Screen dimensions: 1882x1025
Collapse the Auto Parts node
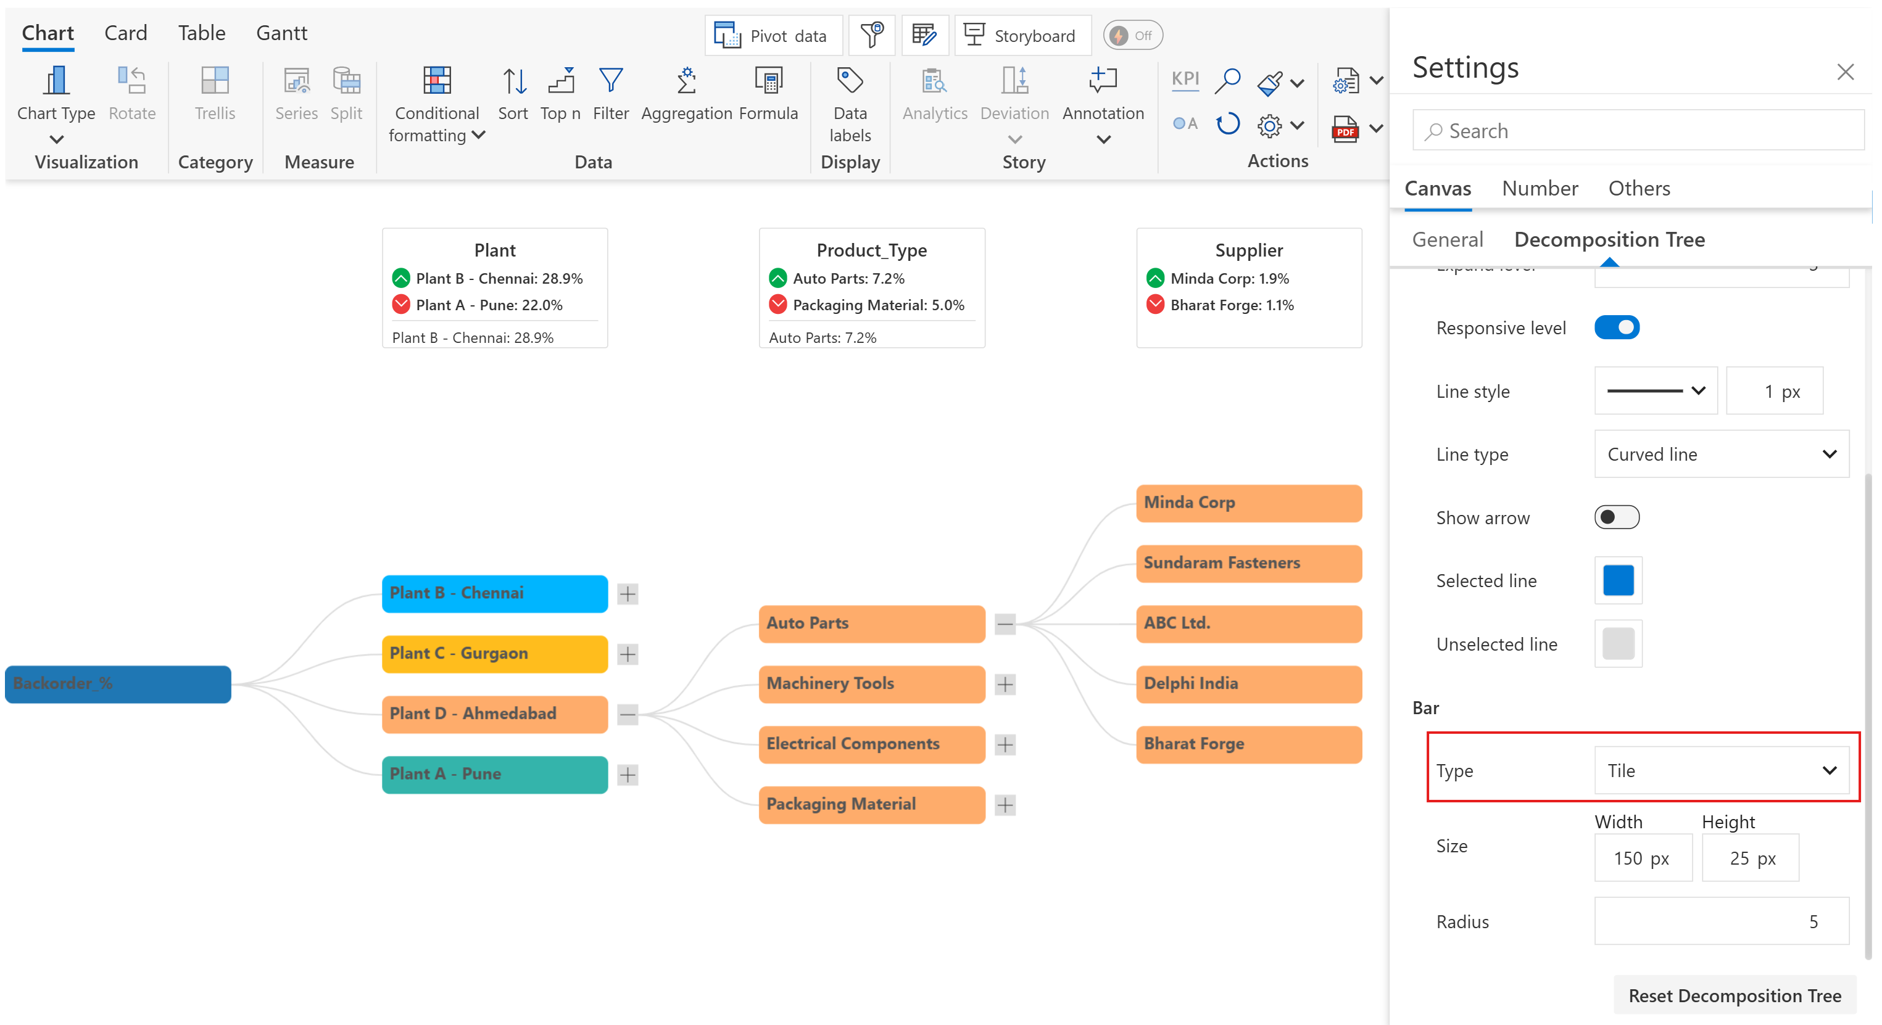(x=1005, y=624)
